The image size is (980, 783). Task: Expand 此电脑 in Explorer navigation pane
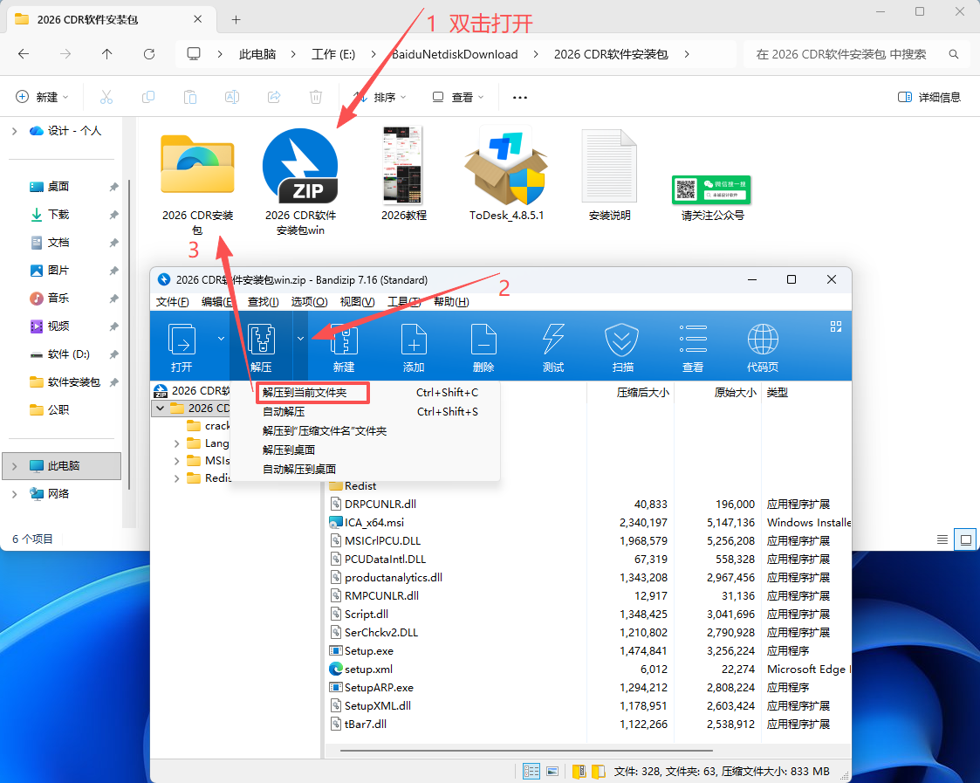(14, 466)
